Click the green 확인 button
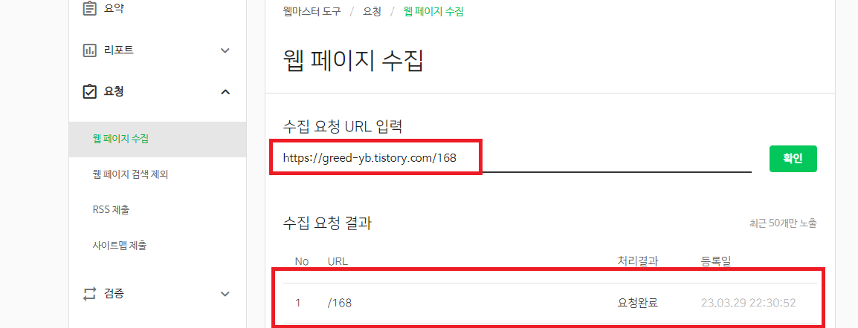This screenshot has width=858, height=328. click(x=793, y=159)
